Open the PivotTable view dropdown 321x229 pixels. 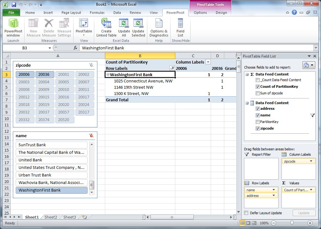point(84,27)
